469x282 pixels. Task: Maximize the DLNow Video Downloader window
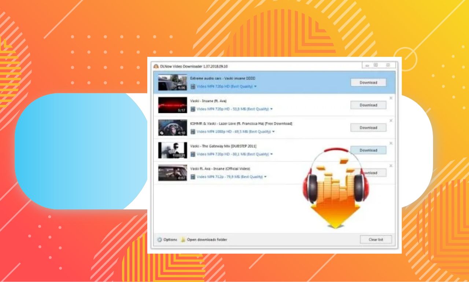click(x=376, y=65)
